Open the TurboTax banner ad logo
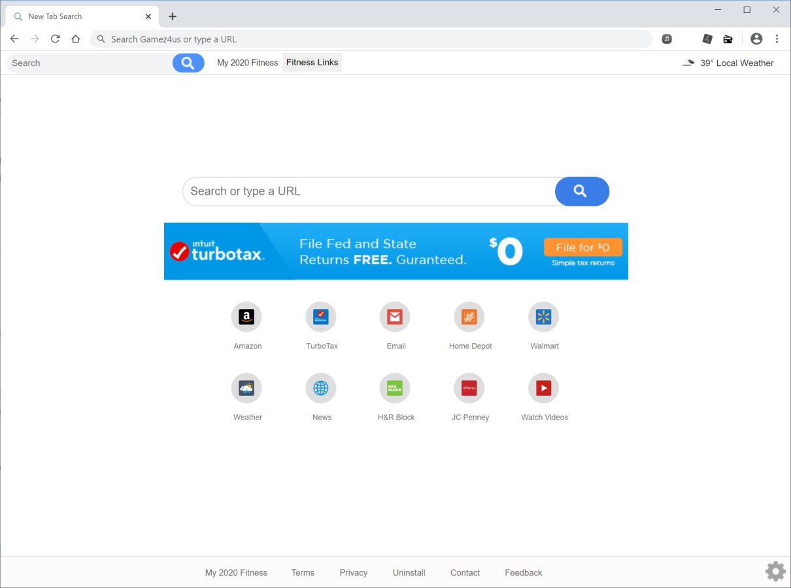Image resolution: width=791 pixels, height=588 pixels. click(x=217, y=252)
